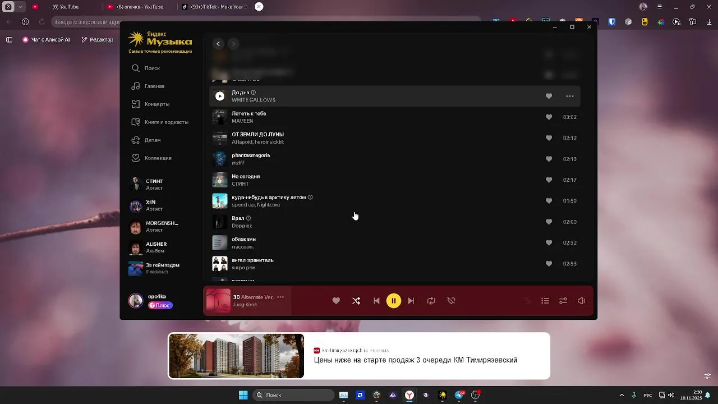Open Книги и подкасты section
Screen dimensions: 718x404
click(x=160, y=122)
